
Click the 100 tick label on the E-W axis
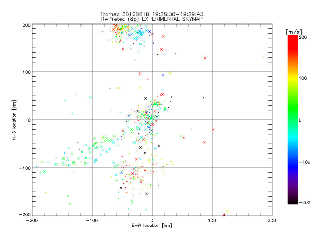212,220
